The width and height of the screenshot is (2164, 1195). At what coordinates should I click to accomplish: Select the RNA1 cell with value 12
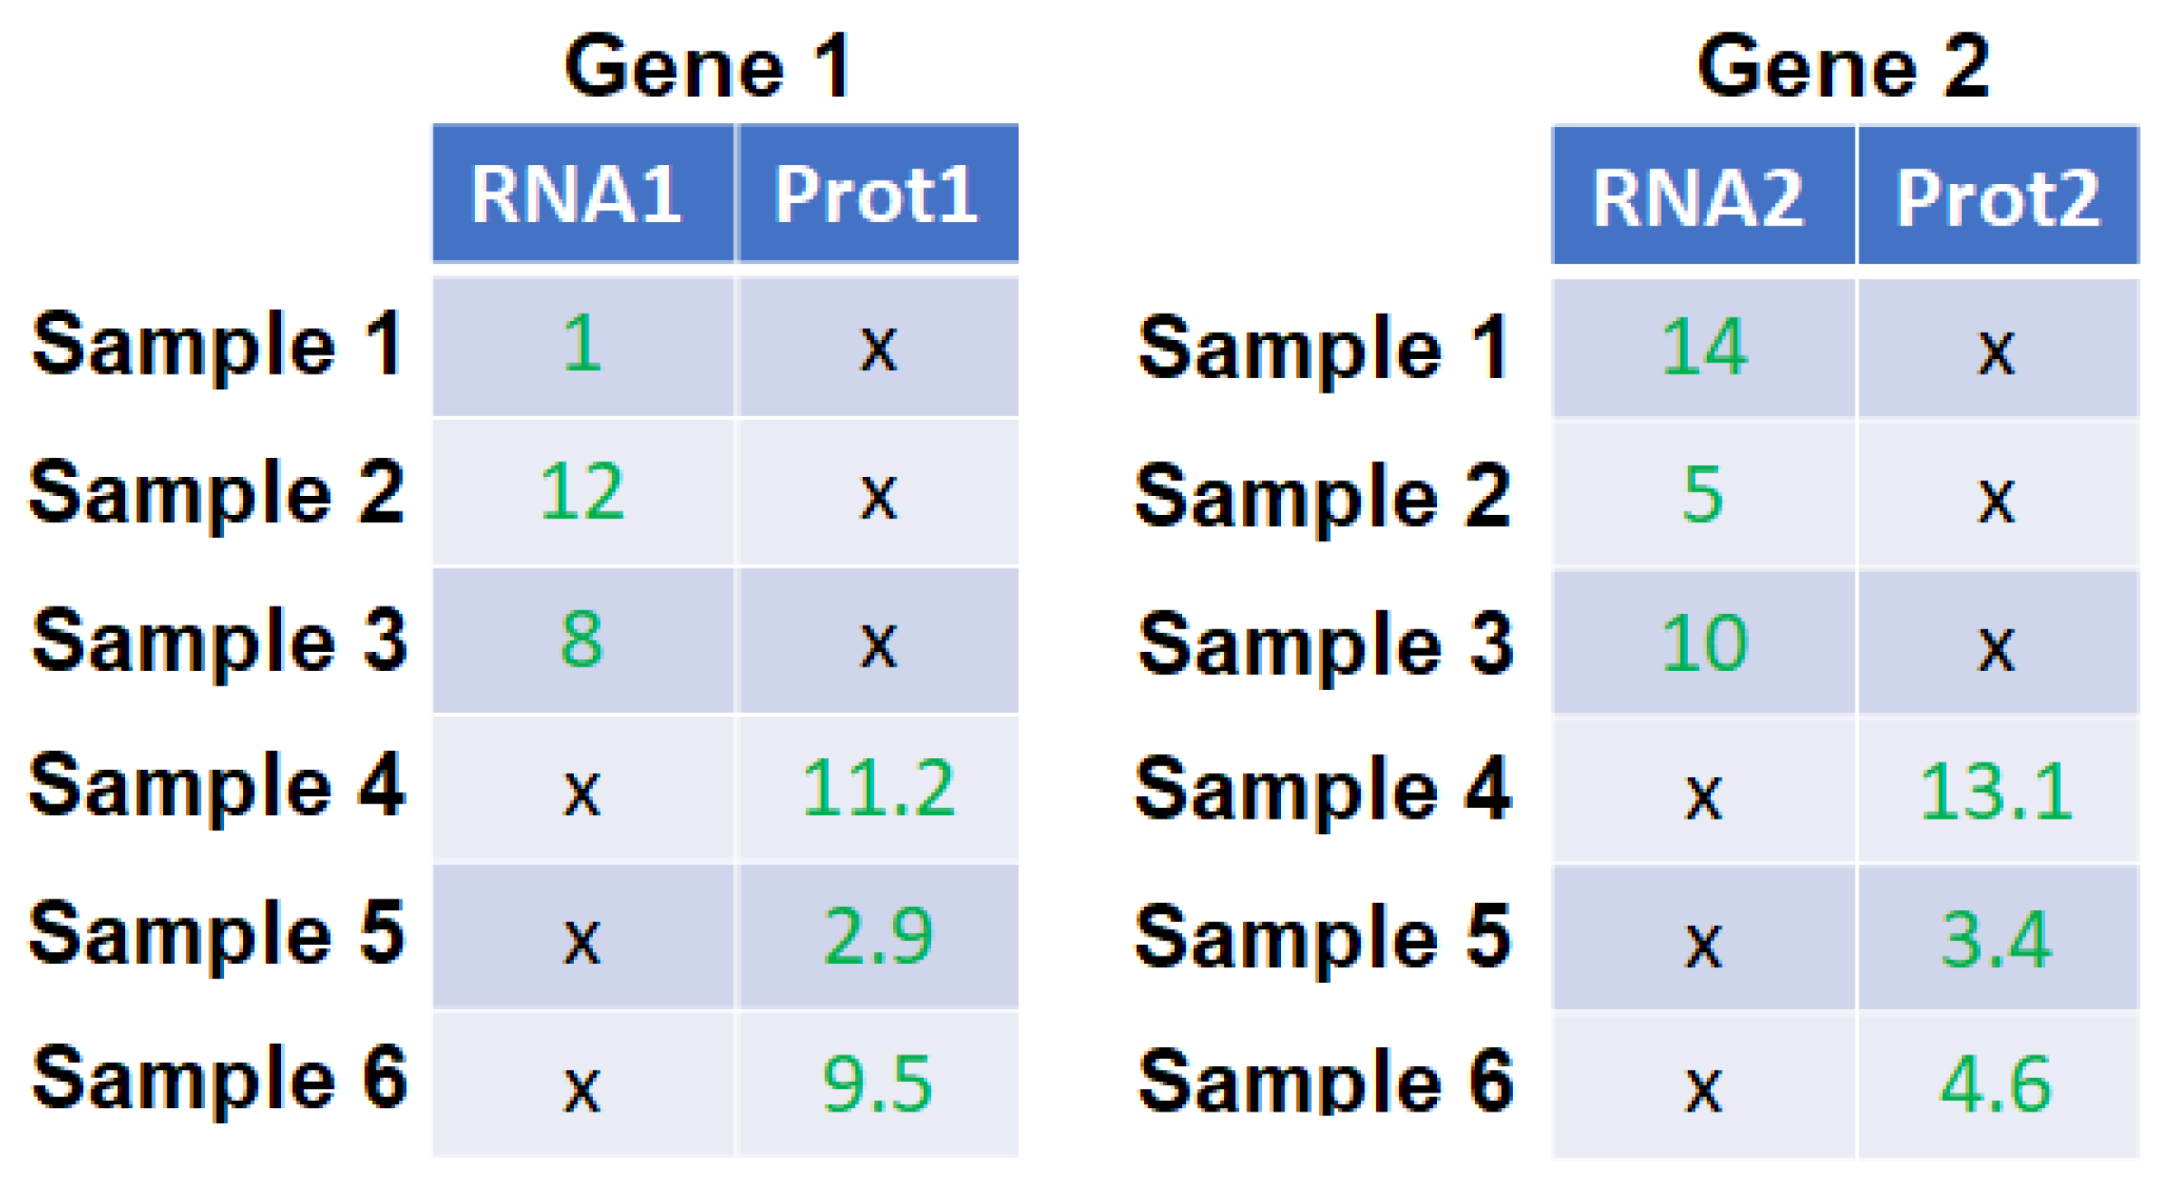click(x=581, y=492)
